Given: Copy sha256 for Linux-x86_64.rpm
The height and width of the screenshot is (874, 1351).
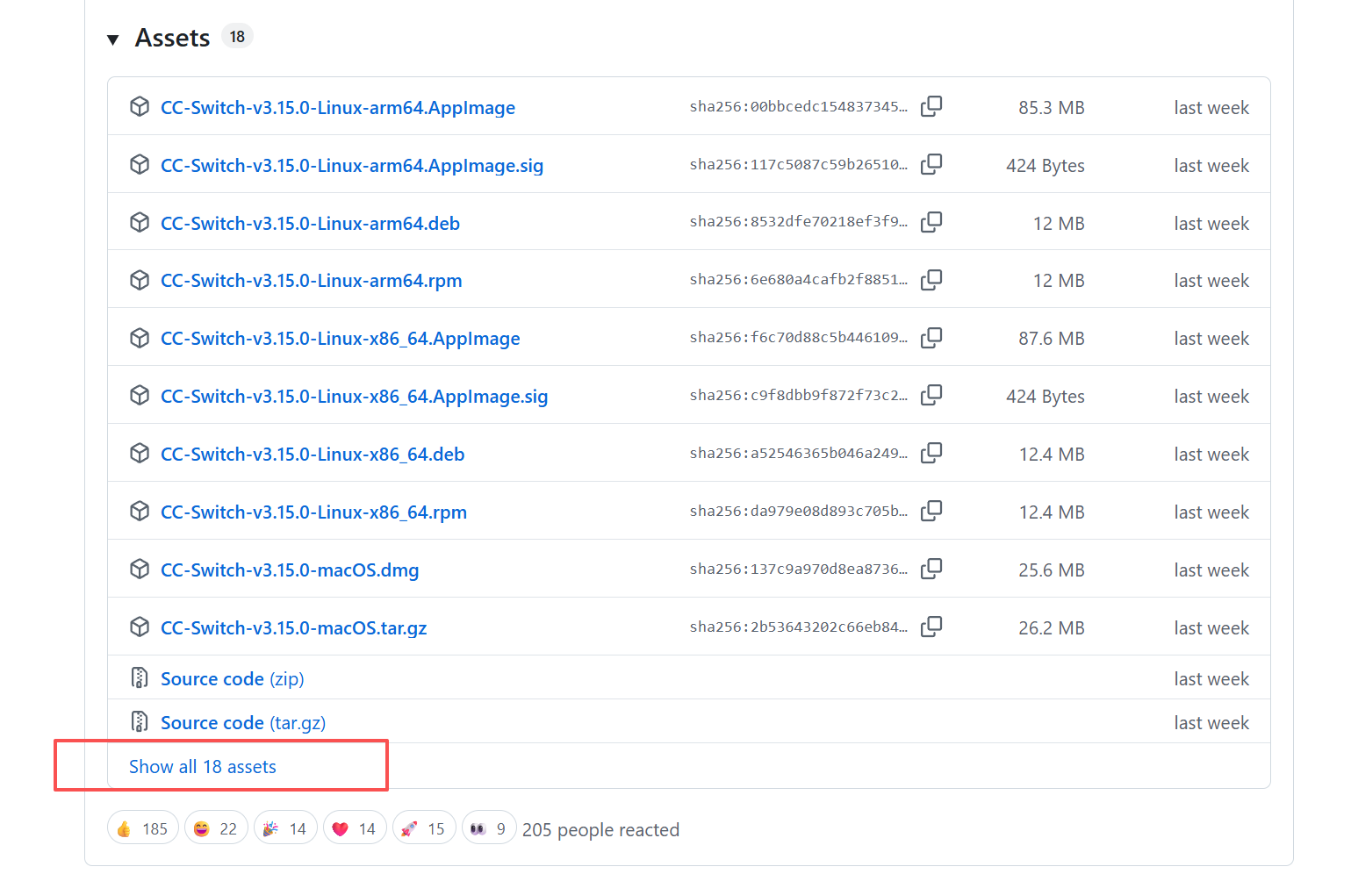Looking at the screenshot, I should [x=931, y=512].
